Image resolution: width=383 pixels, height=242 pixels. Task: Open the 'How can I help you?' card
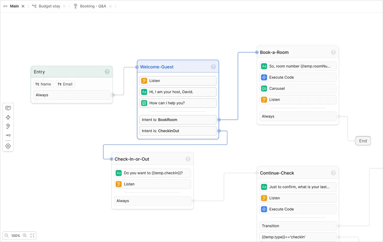(x=178, y=103)
